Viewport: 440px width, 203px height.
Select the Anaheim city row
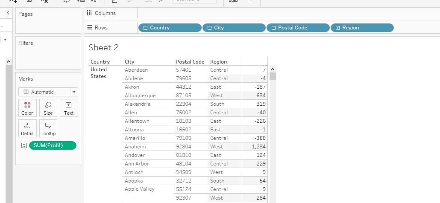click(135, 147)
